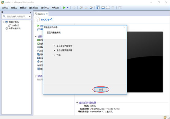Open the 虚拟机(M) menu
Viewport: 170px width, 119px height.
(x=34, y=8)
